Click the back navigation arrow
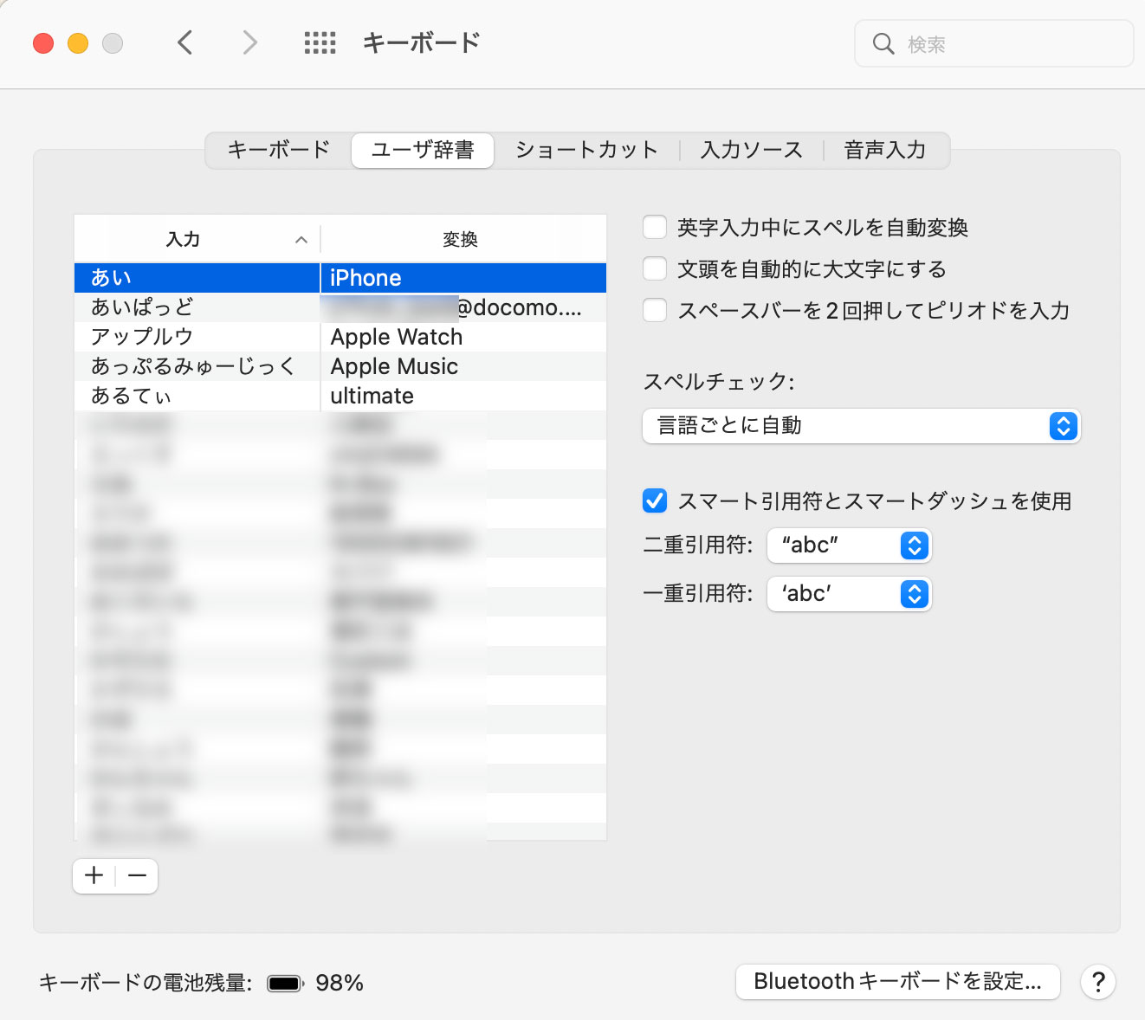Image resolution: width=1145 pixels, height=1020 pixels. [x=184, y=42]
